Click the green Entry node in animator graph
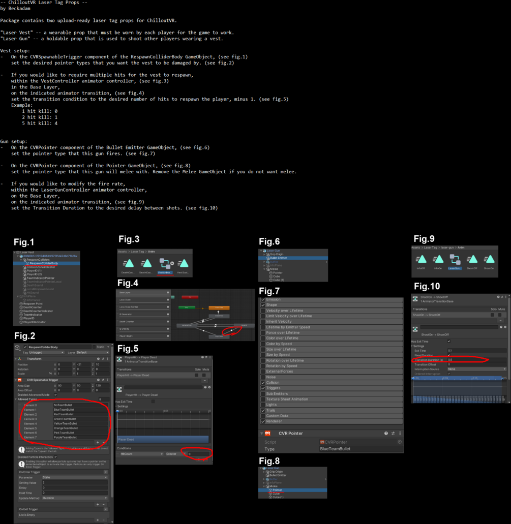Image resolution: width=511 pixels, height=524 pixels. click(x=187, y=307)
